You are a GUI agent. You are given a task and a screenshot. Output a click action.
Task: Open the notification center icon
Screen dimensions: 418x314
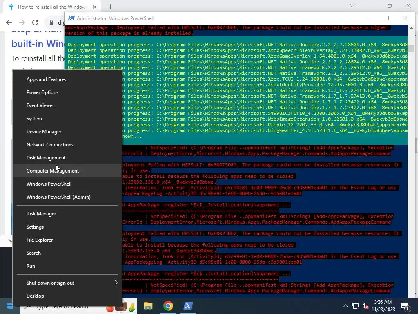coord(405,306)
